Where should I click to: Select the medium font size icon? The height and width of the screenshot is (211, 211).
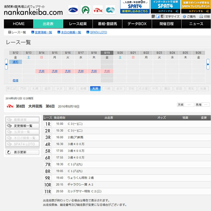click(x=158, y=16)
